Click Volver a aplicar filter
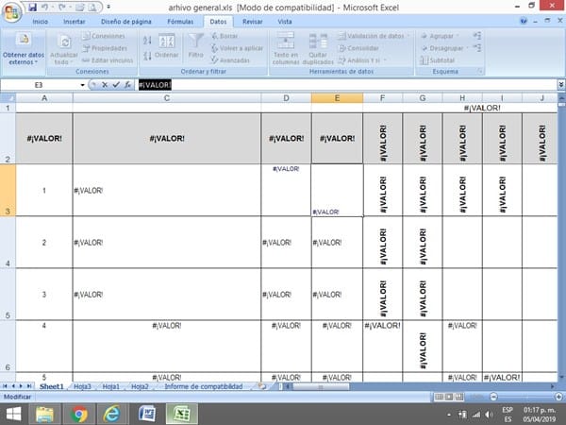The height and width of the screenshot is (425, 566). coord(237,48)
